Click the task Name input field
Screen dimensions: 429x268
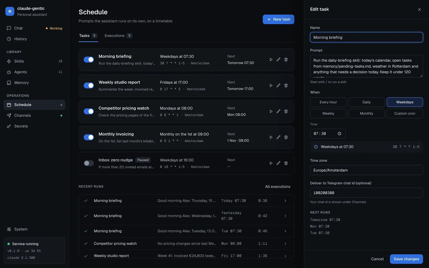[x=366, y=37]
